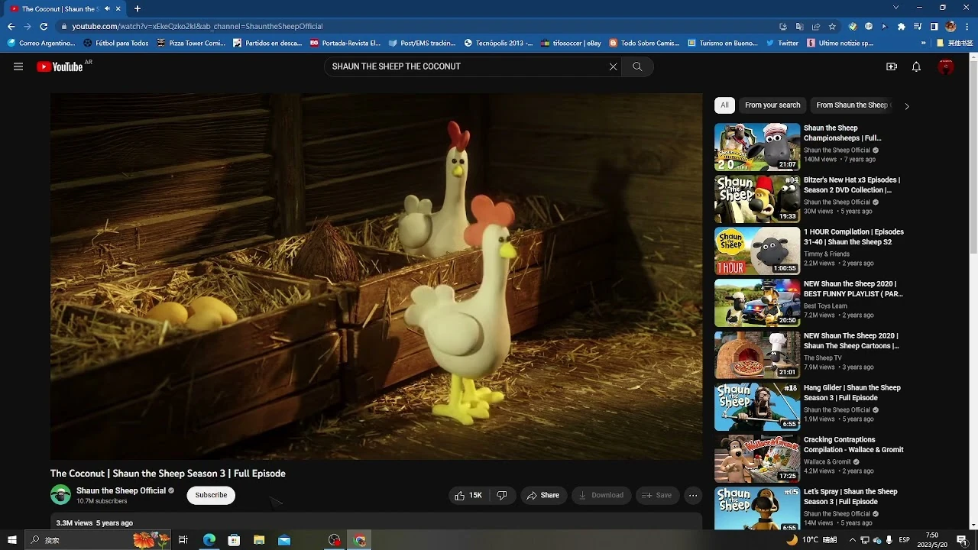The image size is (978, 550).
Task: Subscribe to Shaun the Sheep Official
Action: click(211, 495)
